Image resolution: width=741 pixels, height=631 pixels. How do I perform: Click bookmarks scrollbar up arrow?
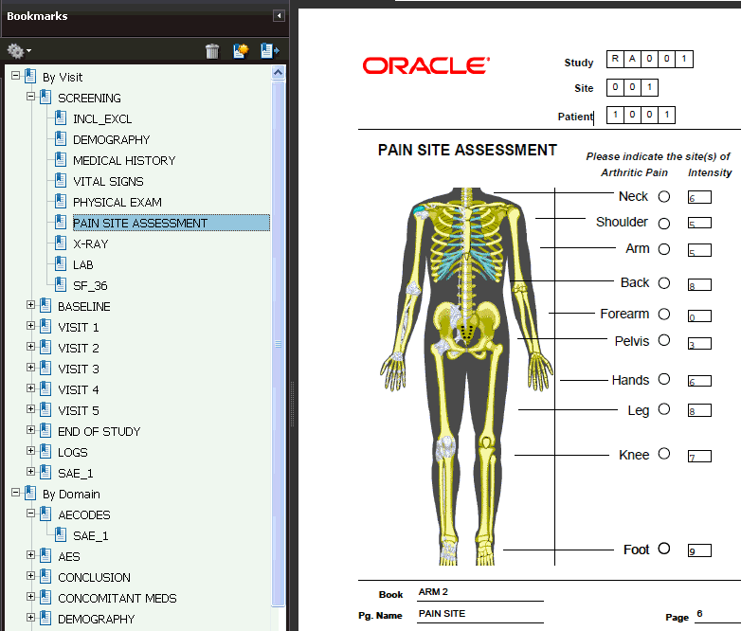[x=279, y=73]
